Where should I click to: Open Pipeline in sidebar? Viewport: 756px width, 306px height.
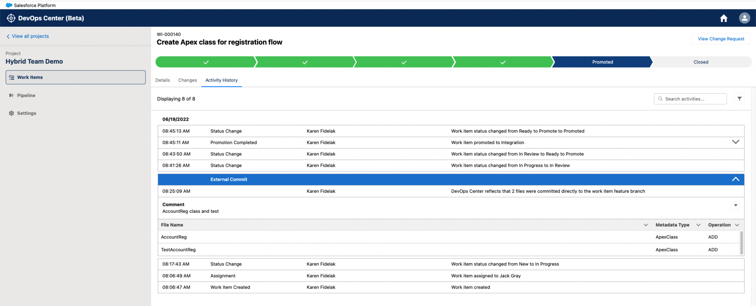pyautogui.click(x=26, y=95)
